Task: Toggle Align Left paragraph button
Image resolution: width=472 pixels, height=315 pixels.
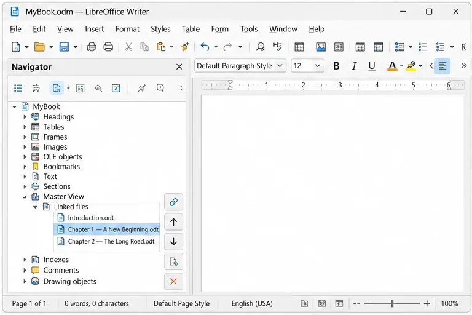Action: pos(442,66)
